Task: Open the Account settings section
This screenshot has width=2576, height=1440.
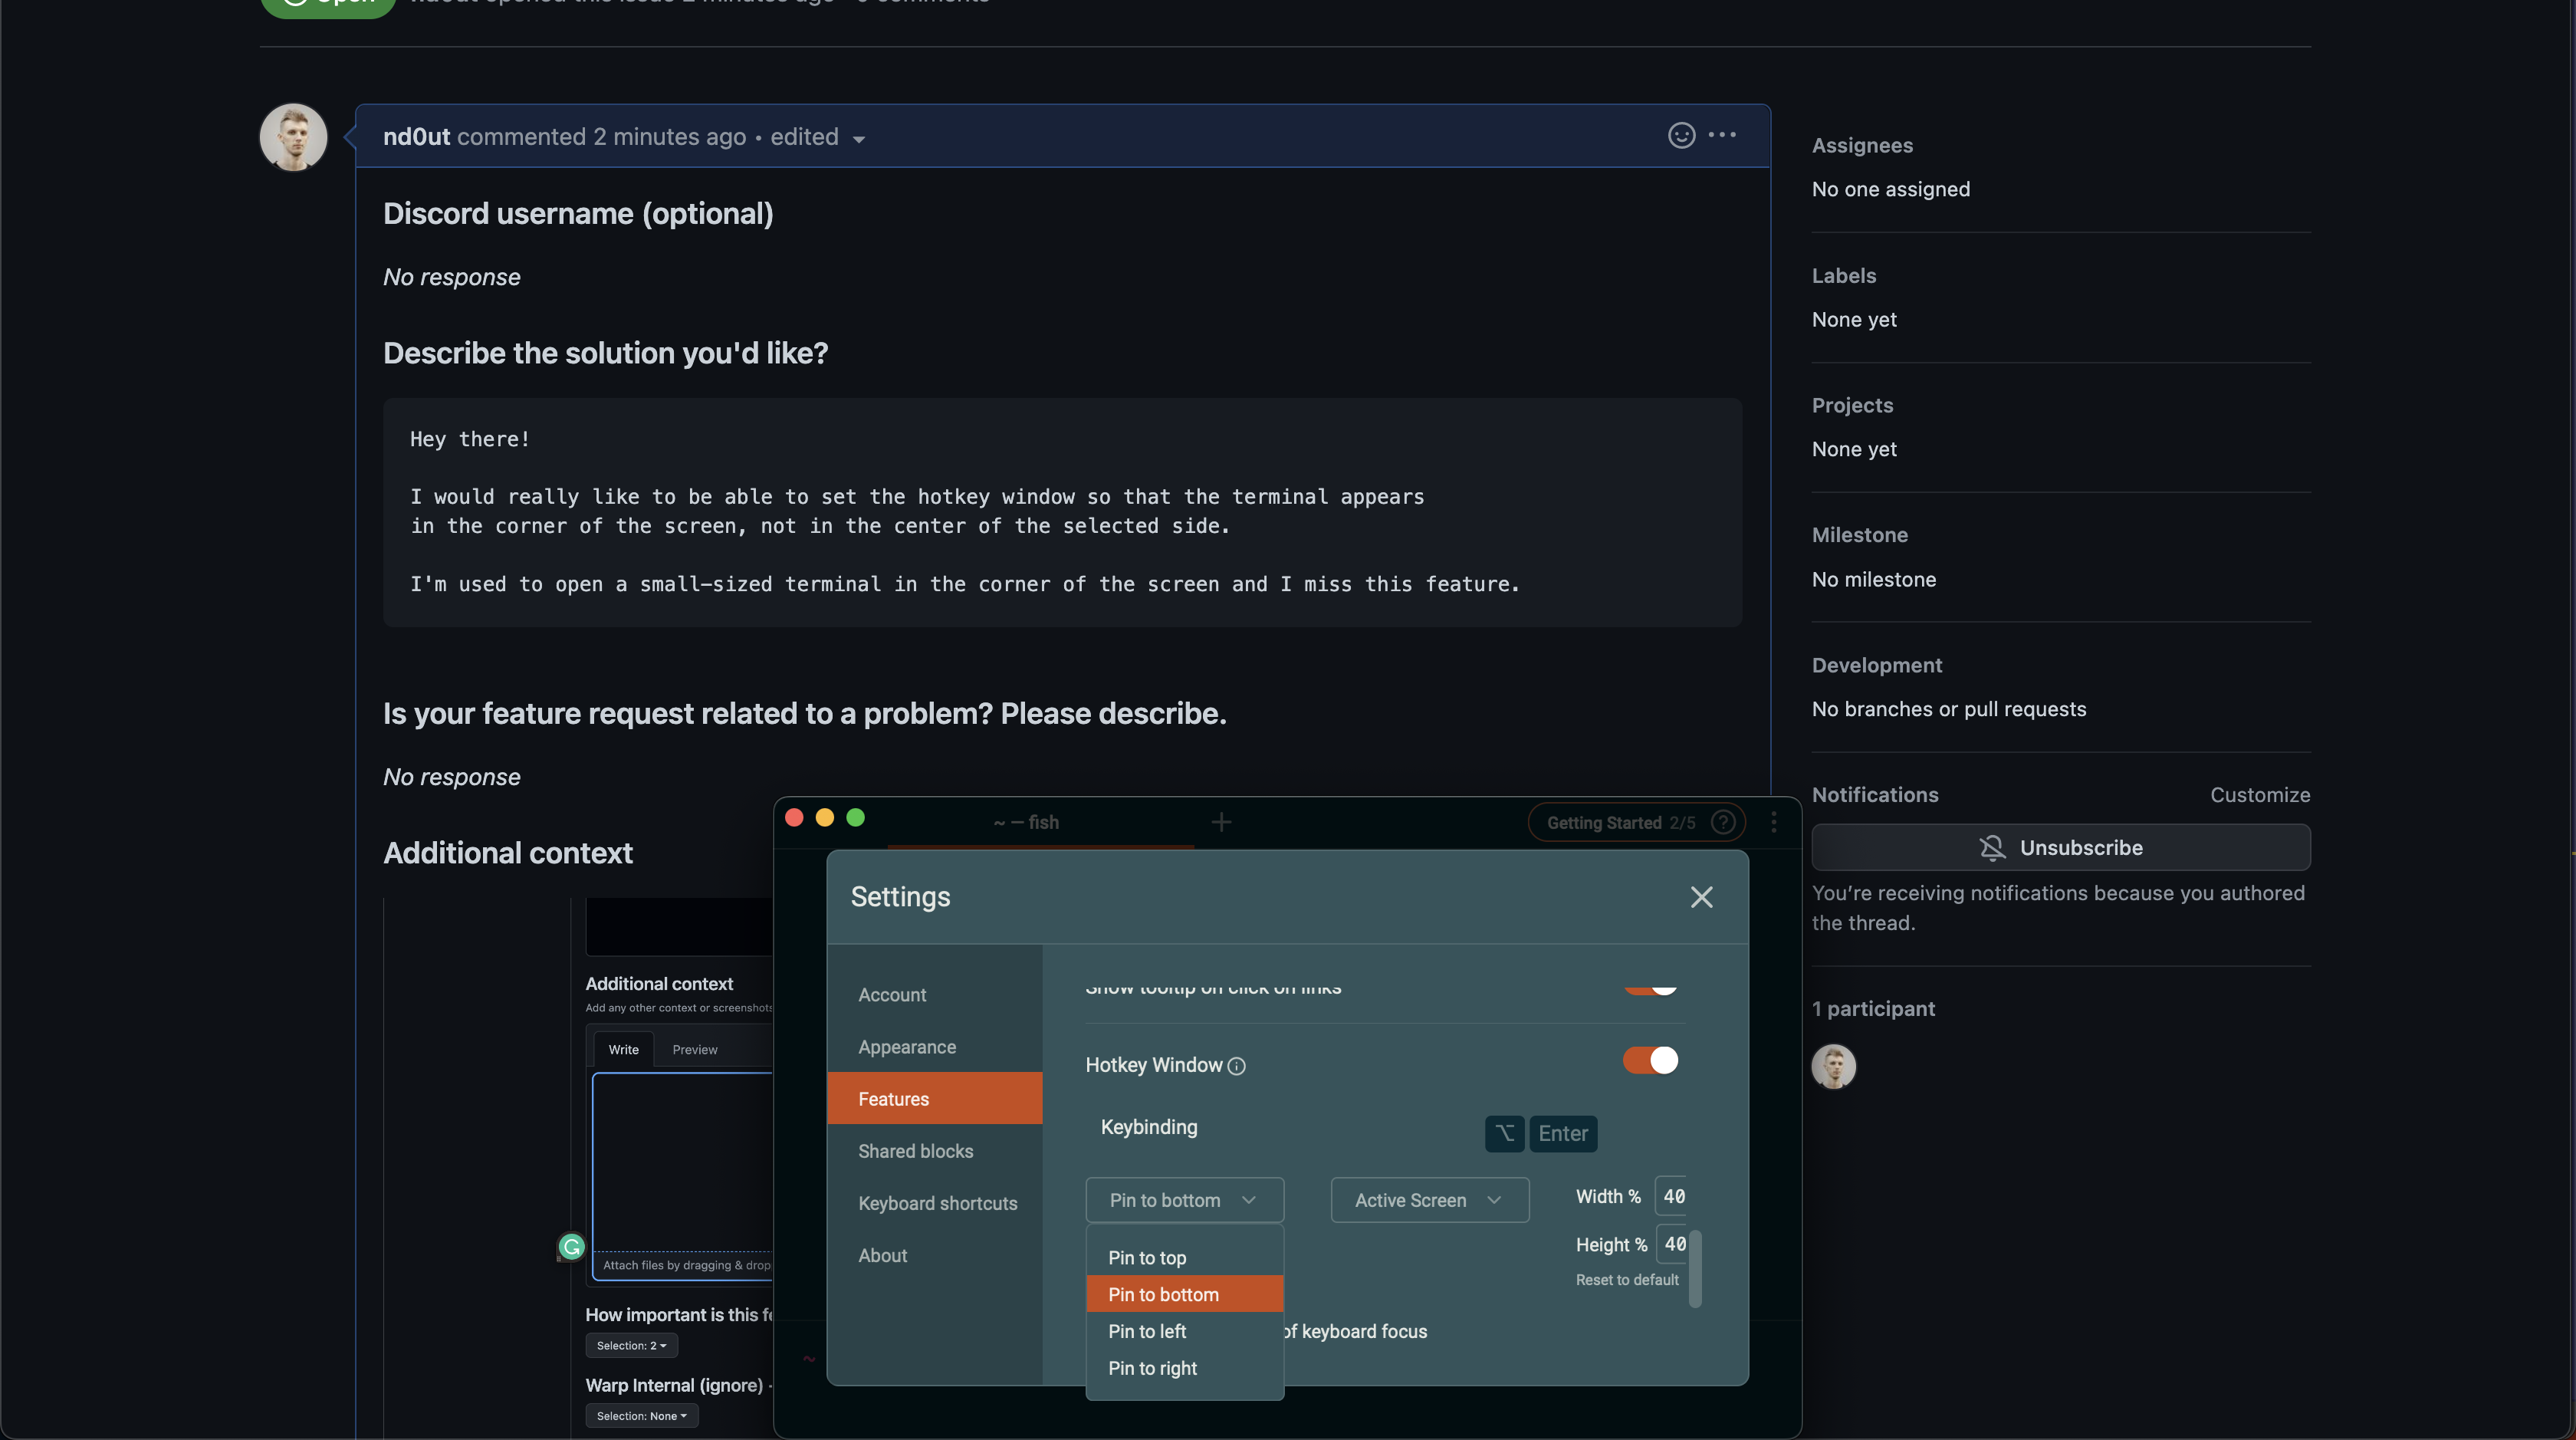Action: pos(934,995)
